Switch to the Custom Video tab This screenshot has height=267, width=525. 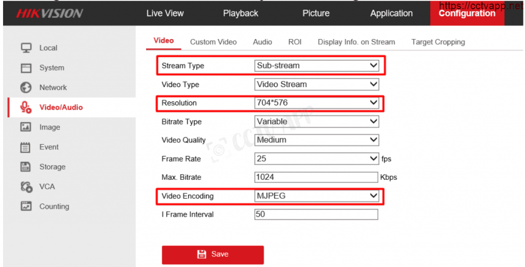tap(213, 42)
